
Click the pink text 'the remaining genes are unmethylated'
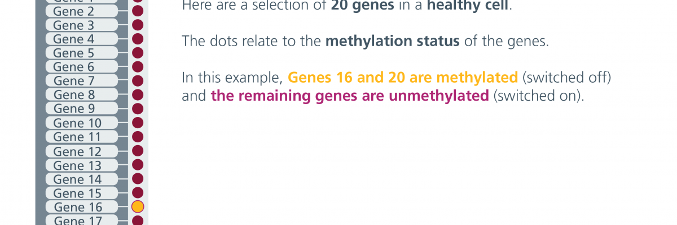coord(350,96)
